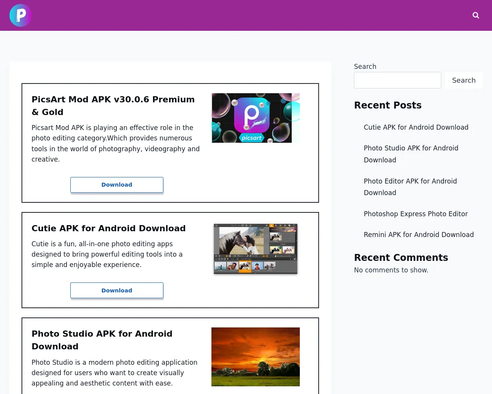
Task: Download PicsArt Mod APK
Action: point(117,185)
